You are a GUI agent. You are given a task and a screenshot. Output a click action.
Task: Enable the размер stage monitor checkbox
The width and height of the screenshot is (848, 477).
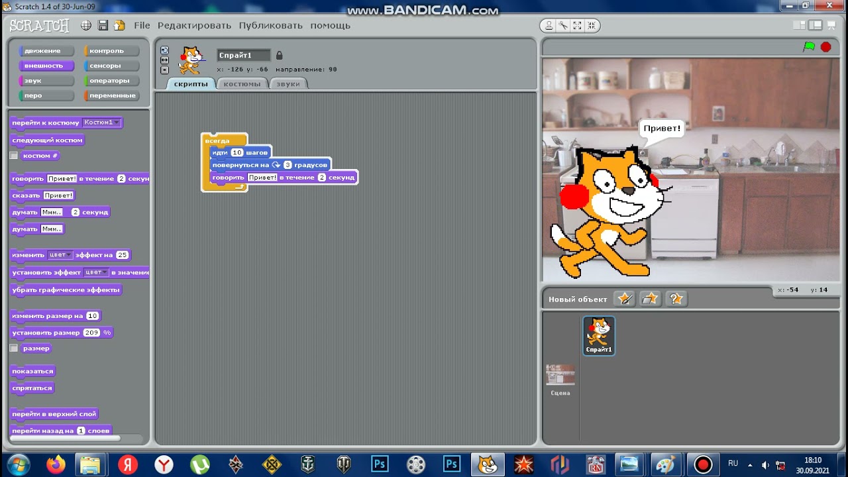(14, 348)
